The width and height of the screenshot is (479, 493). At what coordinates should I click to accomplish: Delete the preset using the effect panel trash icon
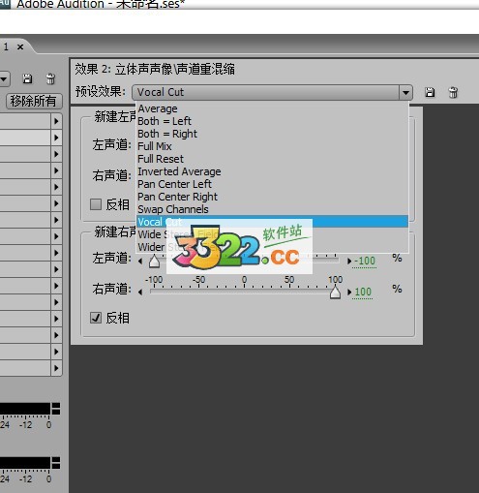(453, 93)
